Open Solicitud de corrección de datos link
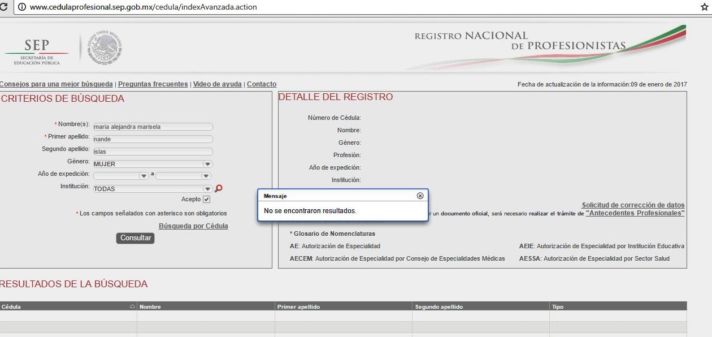Screen dimensions: 712x337 (x=633, y=205)
